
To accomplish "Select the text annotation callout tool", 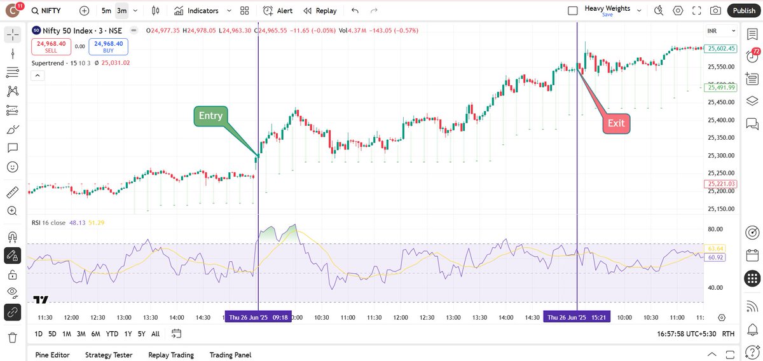I will pos(13,148).
